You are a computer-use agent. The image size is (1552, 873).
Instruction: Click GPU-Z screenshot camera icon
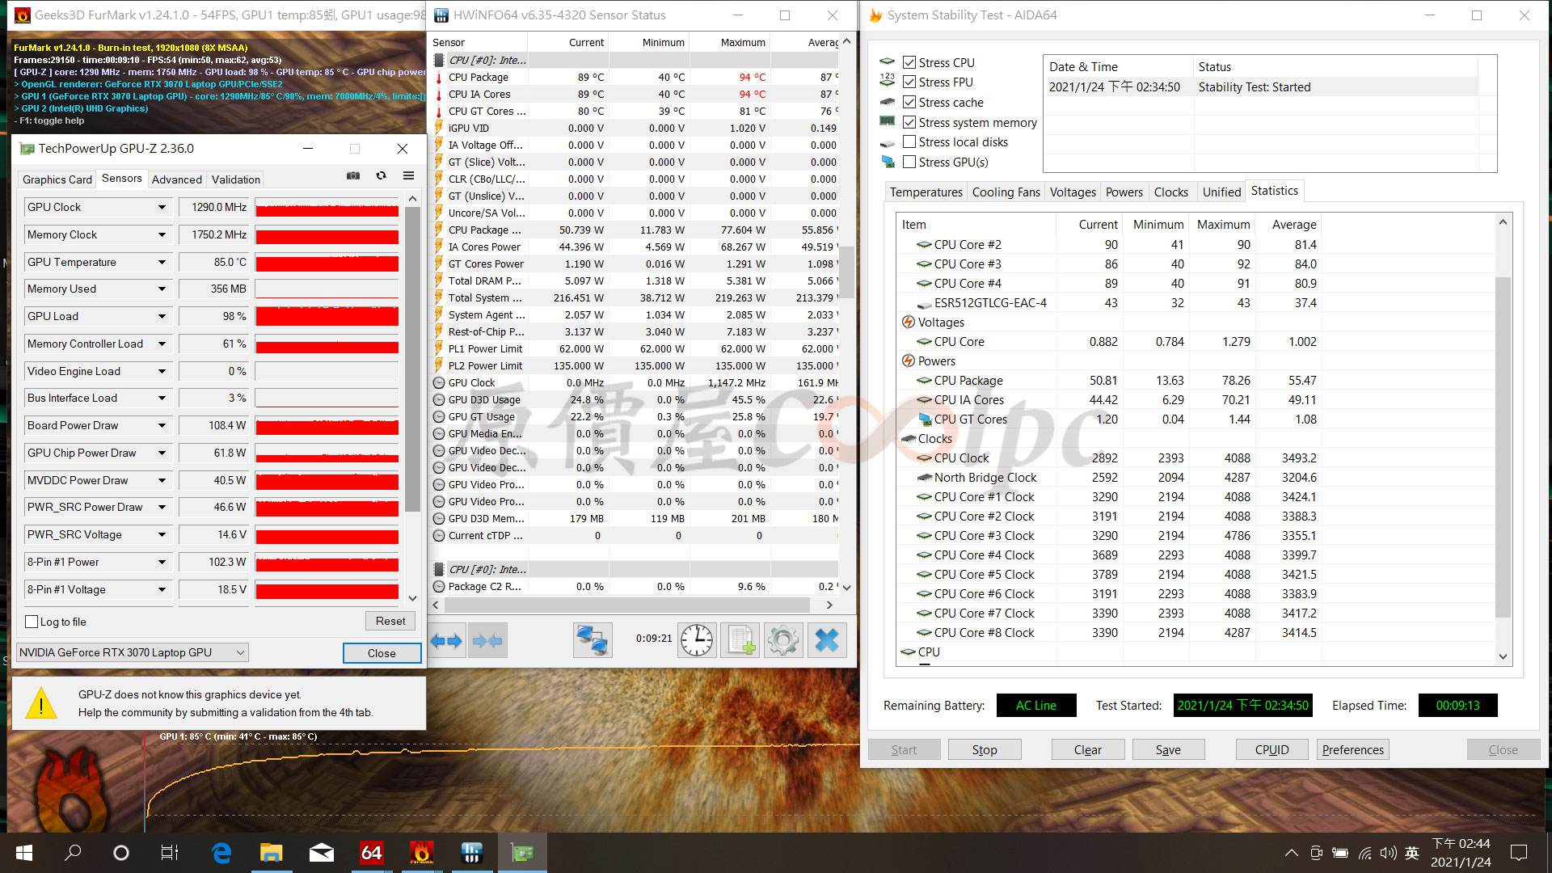353,175
